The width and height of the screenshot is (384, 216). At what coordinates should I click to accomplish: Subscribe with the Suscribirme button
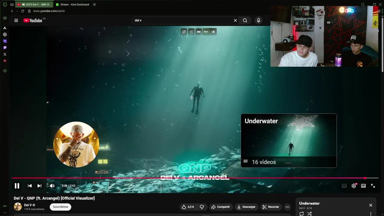coord(61,207)
